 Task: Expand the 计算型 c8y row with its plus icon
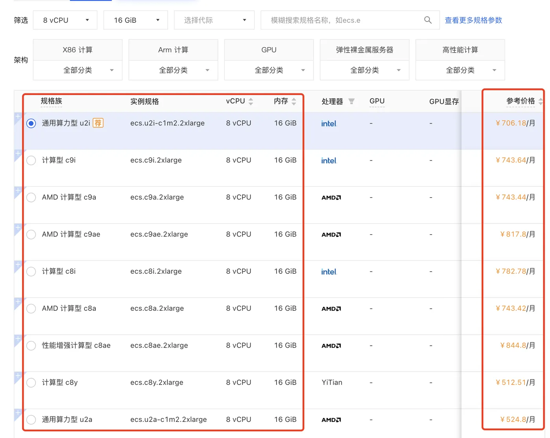pos(18,376)
